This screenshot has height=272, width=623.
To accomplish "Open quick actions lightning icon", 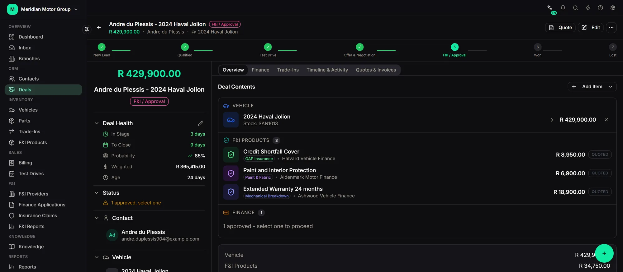I will pyautogui.click(x=588, y=8).
